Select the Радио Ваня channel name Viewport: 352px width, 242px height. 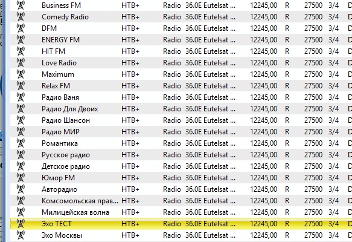[60, 97]
